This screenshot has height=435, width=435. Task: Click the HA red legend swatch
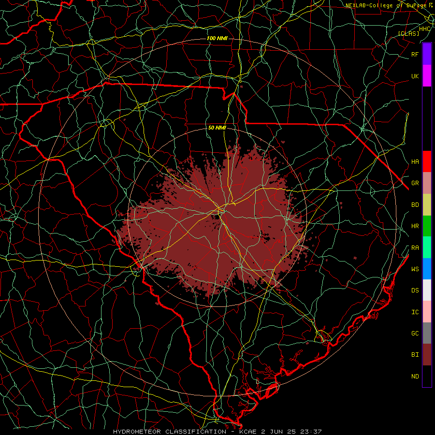point(427,161)
